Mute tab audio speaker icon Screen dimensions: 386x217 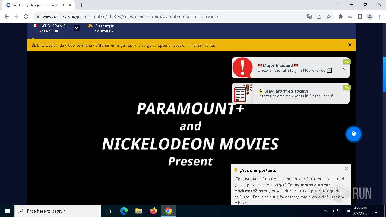pos(62,5)
